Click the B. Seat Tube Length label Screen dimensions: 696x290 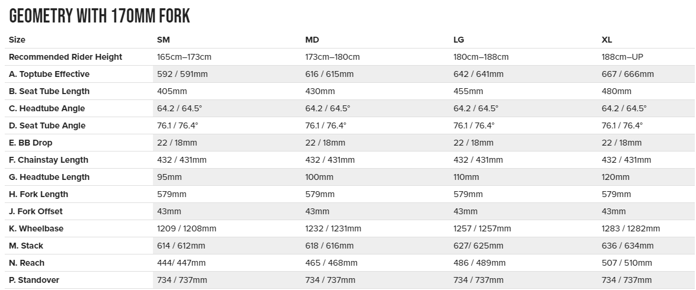[x=49, y=91]
